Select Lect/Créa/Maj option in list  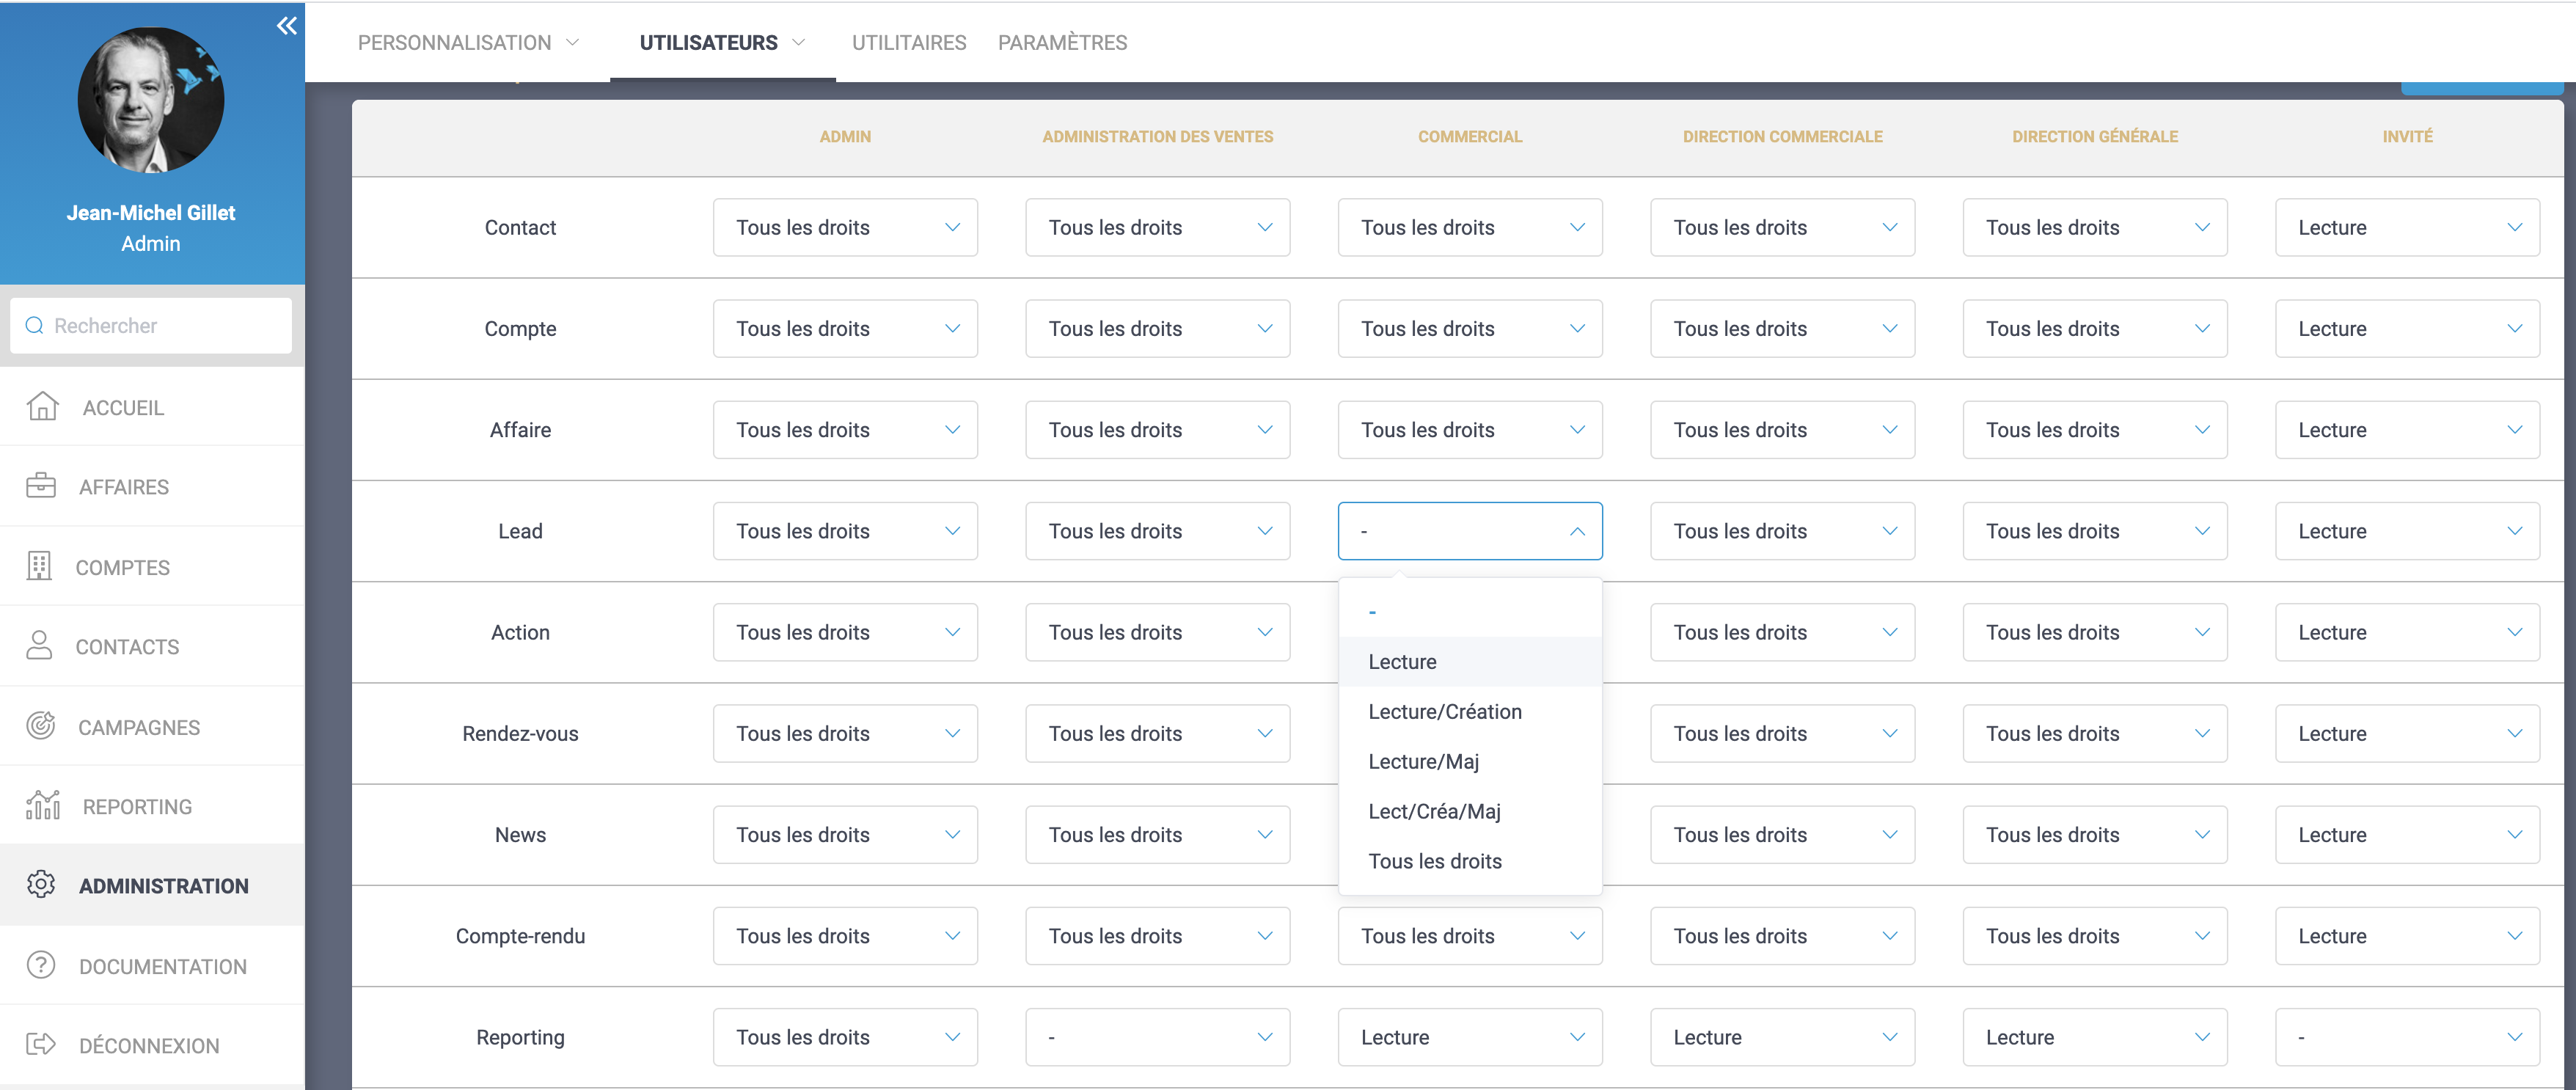click(1434, 811)
